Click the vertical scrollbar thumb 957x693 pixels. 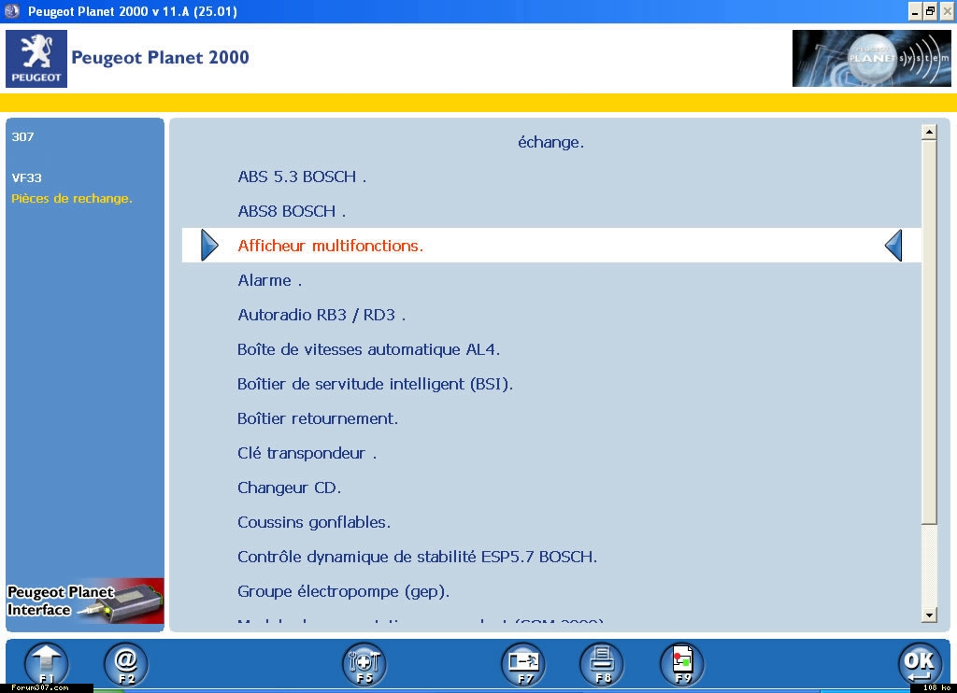(x=929, y=332)
